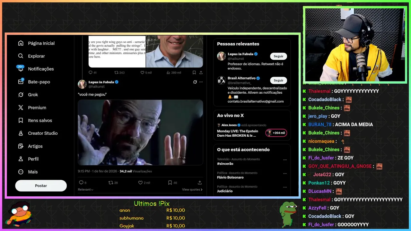
Task: Join Alex Jones live +264 mil button
Action: click(276, 133)
